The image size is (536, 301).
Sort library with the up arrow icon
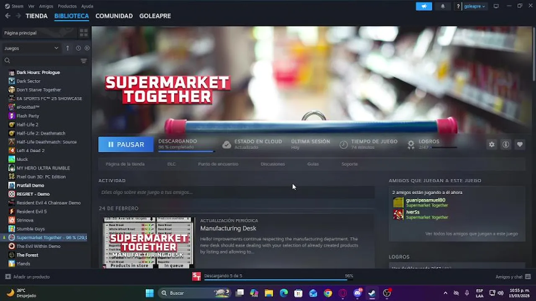(x=67, y=48)
